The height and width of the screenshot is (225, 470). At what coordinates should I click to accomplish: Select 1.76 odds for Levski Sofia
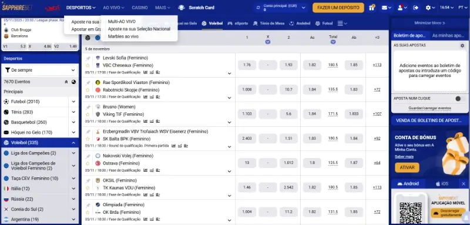[x=247, y=65]
